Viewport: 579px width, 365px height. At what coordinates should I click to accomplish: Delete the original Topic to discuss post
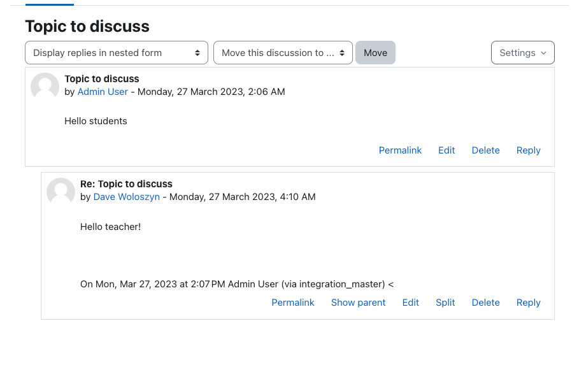(485, 150)
